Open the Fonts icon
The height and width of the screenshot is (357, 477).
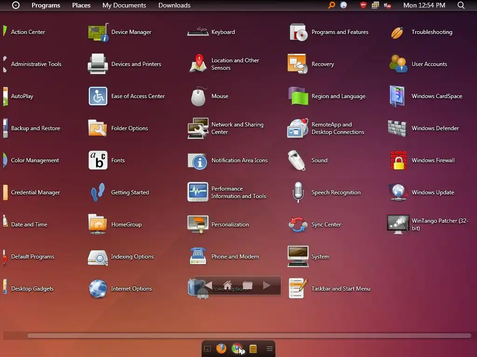(98, 160)
